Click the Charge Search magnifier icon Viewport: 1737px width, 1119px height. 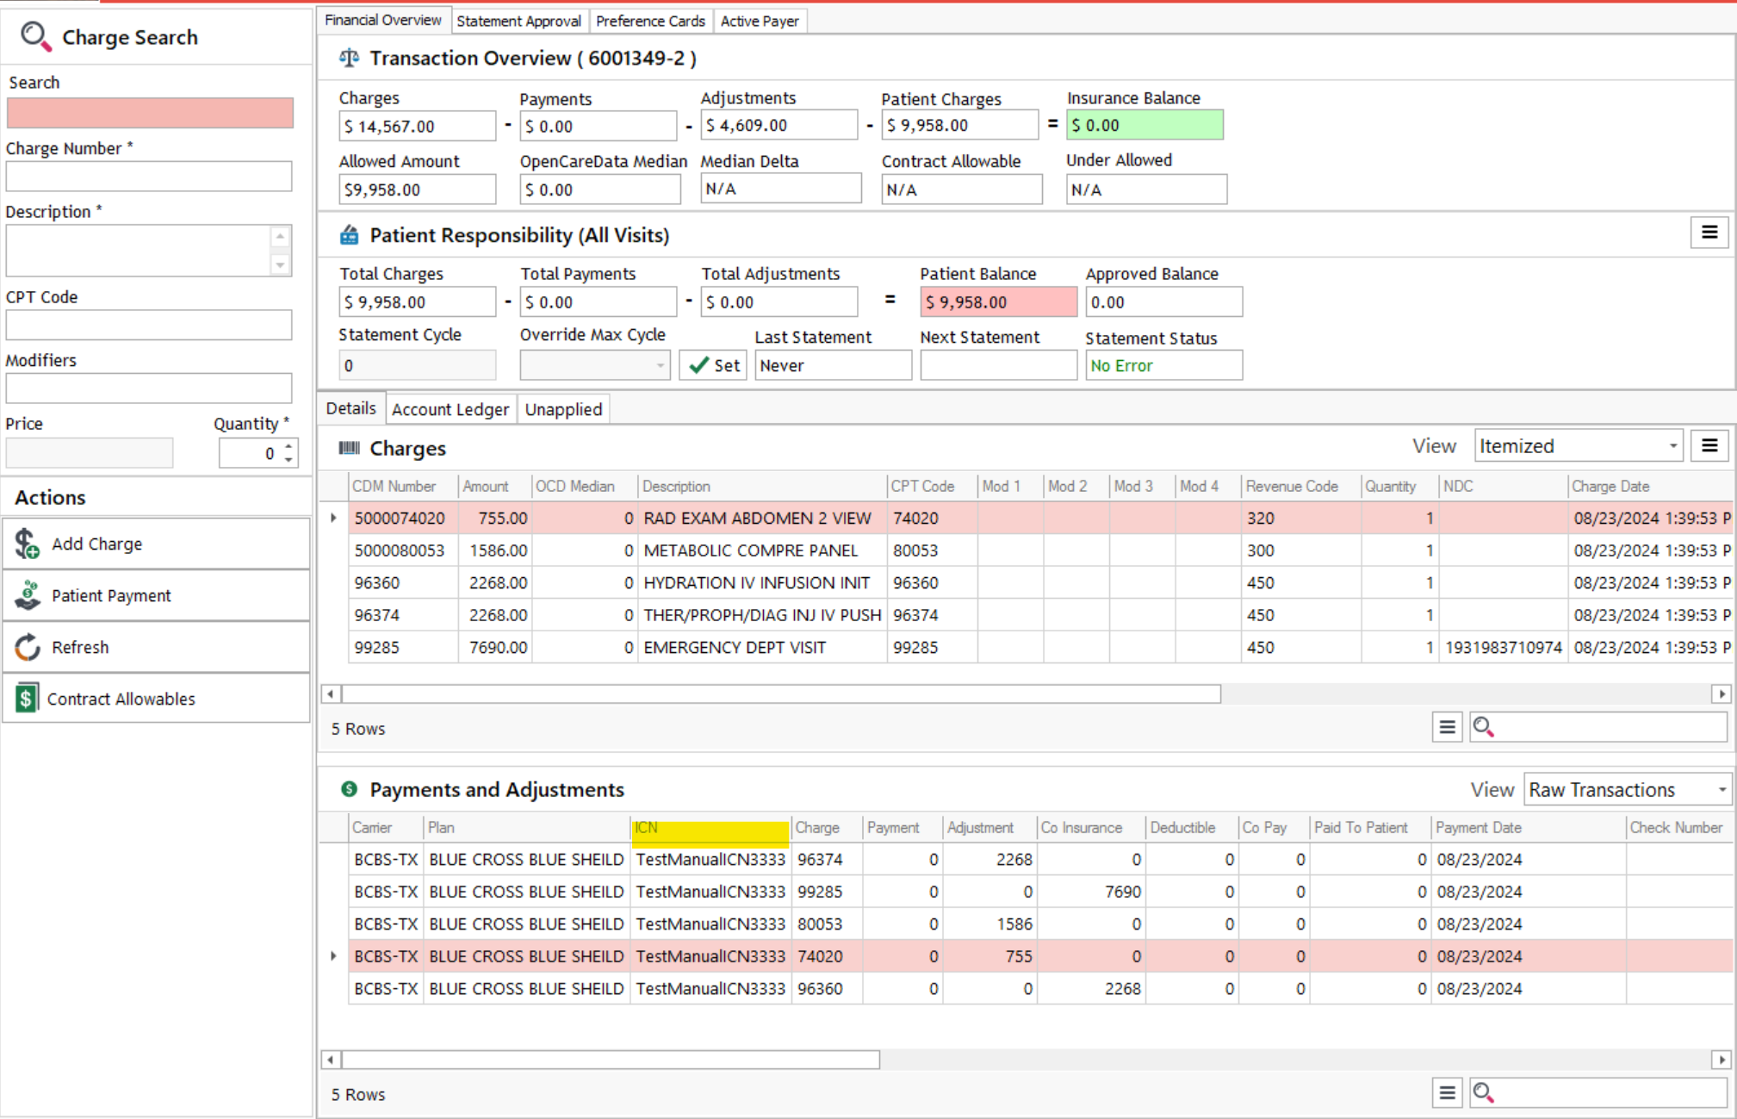pyautogui.click(x=35, y=36)
